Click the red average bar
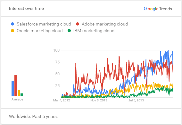The image size is (182, 125). (16, 85)
